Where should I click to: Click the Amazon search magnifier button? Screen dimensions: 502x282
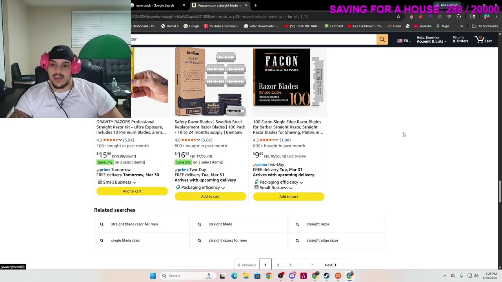tap(382, 40)
